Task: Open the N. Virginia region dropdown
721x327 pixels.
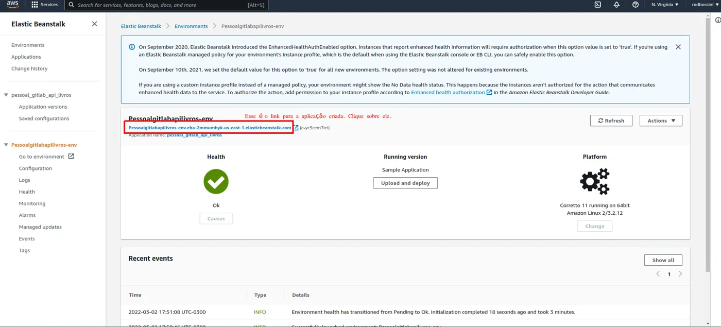Action: pyautogui.click(x=665, y=5)
